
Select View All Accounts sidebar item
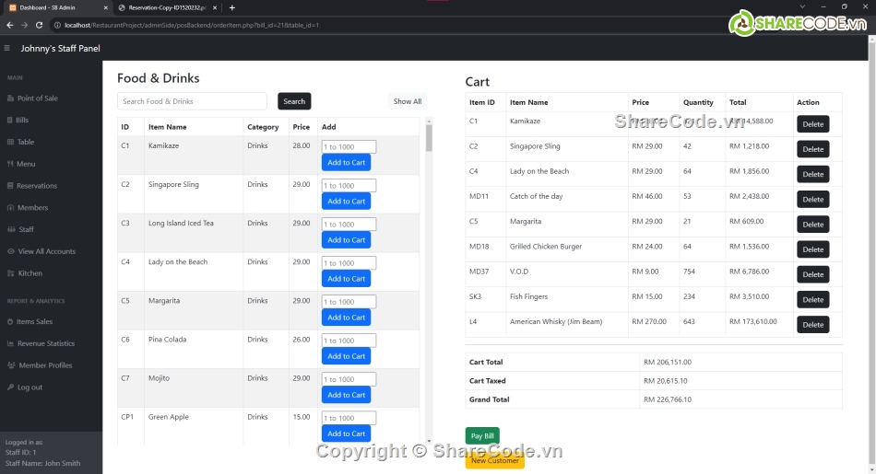coord(46,251)
